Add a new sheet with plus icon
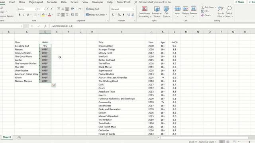 19,138
